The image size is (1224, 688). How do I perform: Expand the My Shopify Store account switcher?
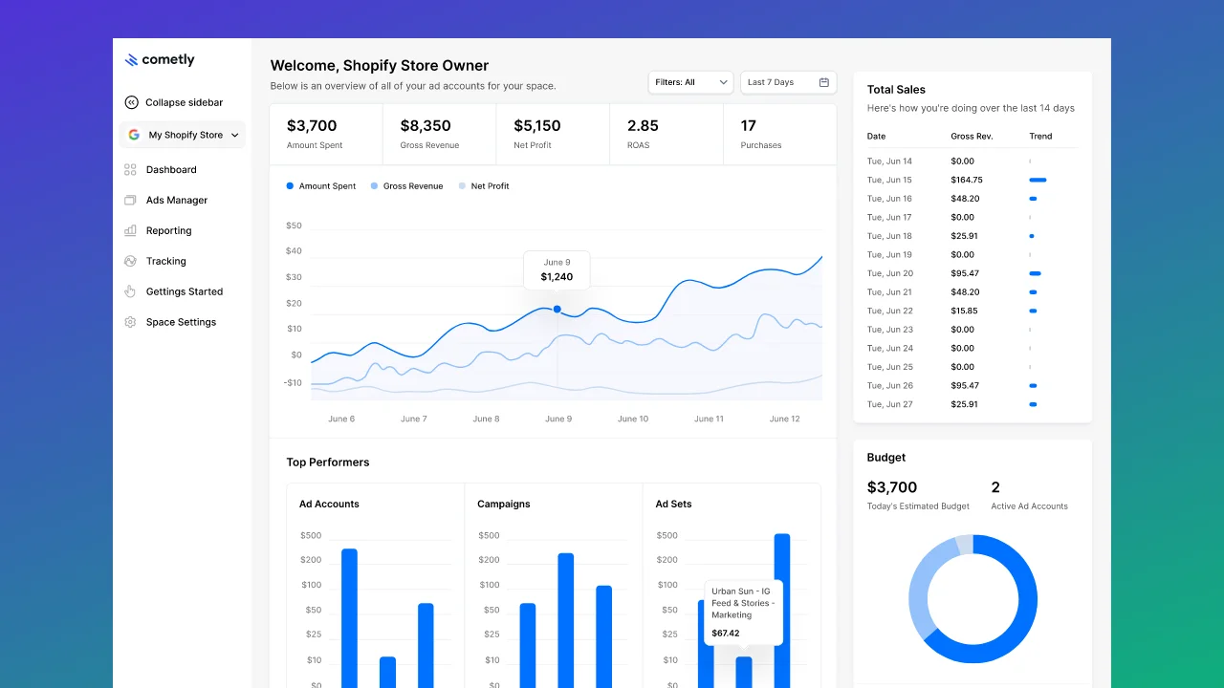183,135
